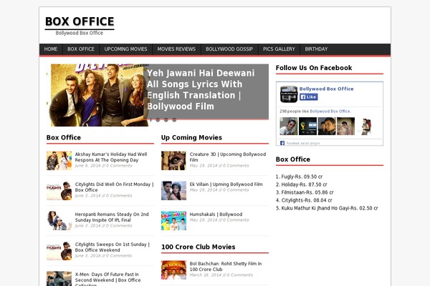Click the Holiday-Rs. 87.50 cr entry
The height and width of the screenshot is (286, 430).
tap(302, 184)
